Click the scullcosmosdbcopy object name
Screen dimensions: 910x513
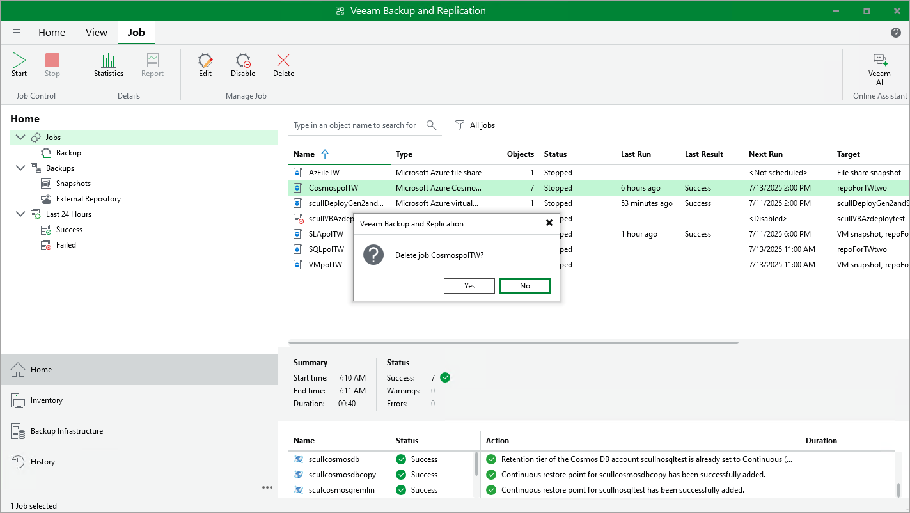(x=342, y=475)
